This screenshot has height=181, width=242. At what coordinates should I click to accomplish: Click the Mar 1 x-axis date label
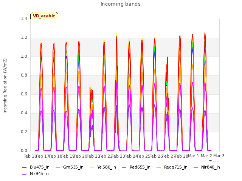pyautogui.click(x=194, y=156)
